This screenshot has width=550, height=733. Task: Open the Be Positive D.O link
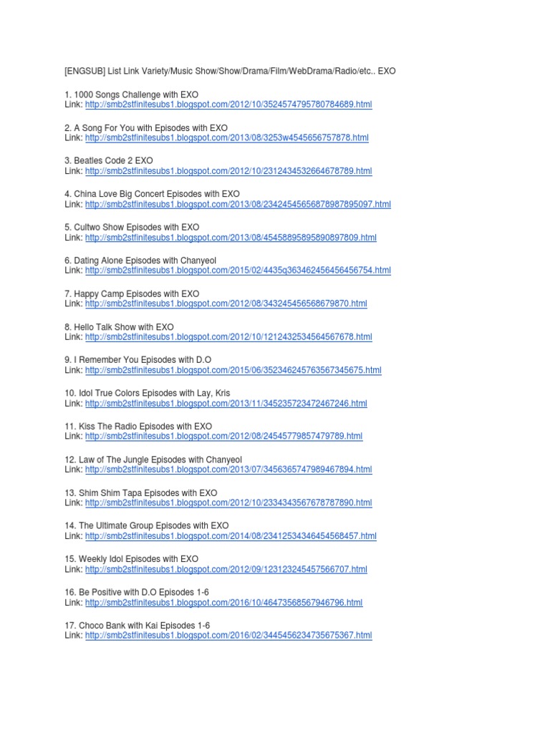coord(223,603)
